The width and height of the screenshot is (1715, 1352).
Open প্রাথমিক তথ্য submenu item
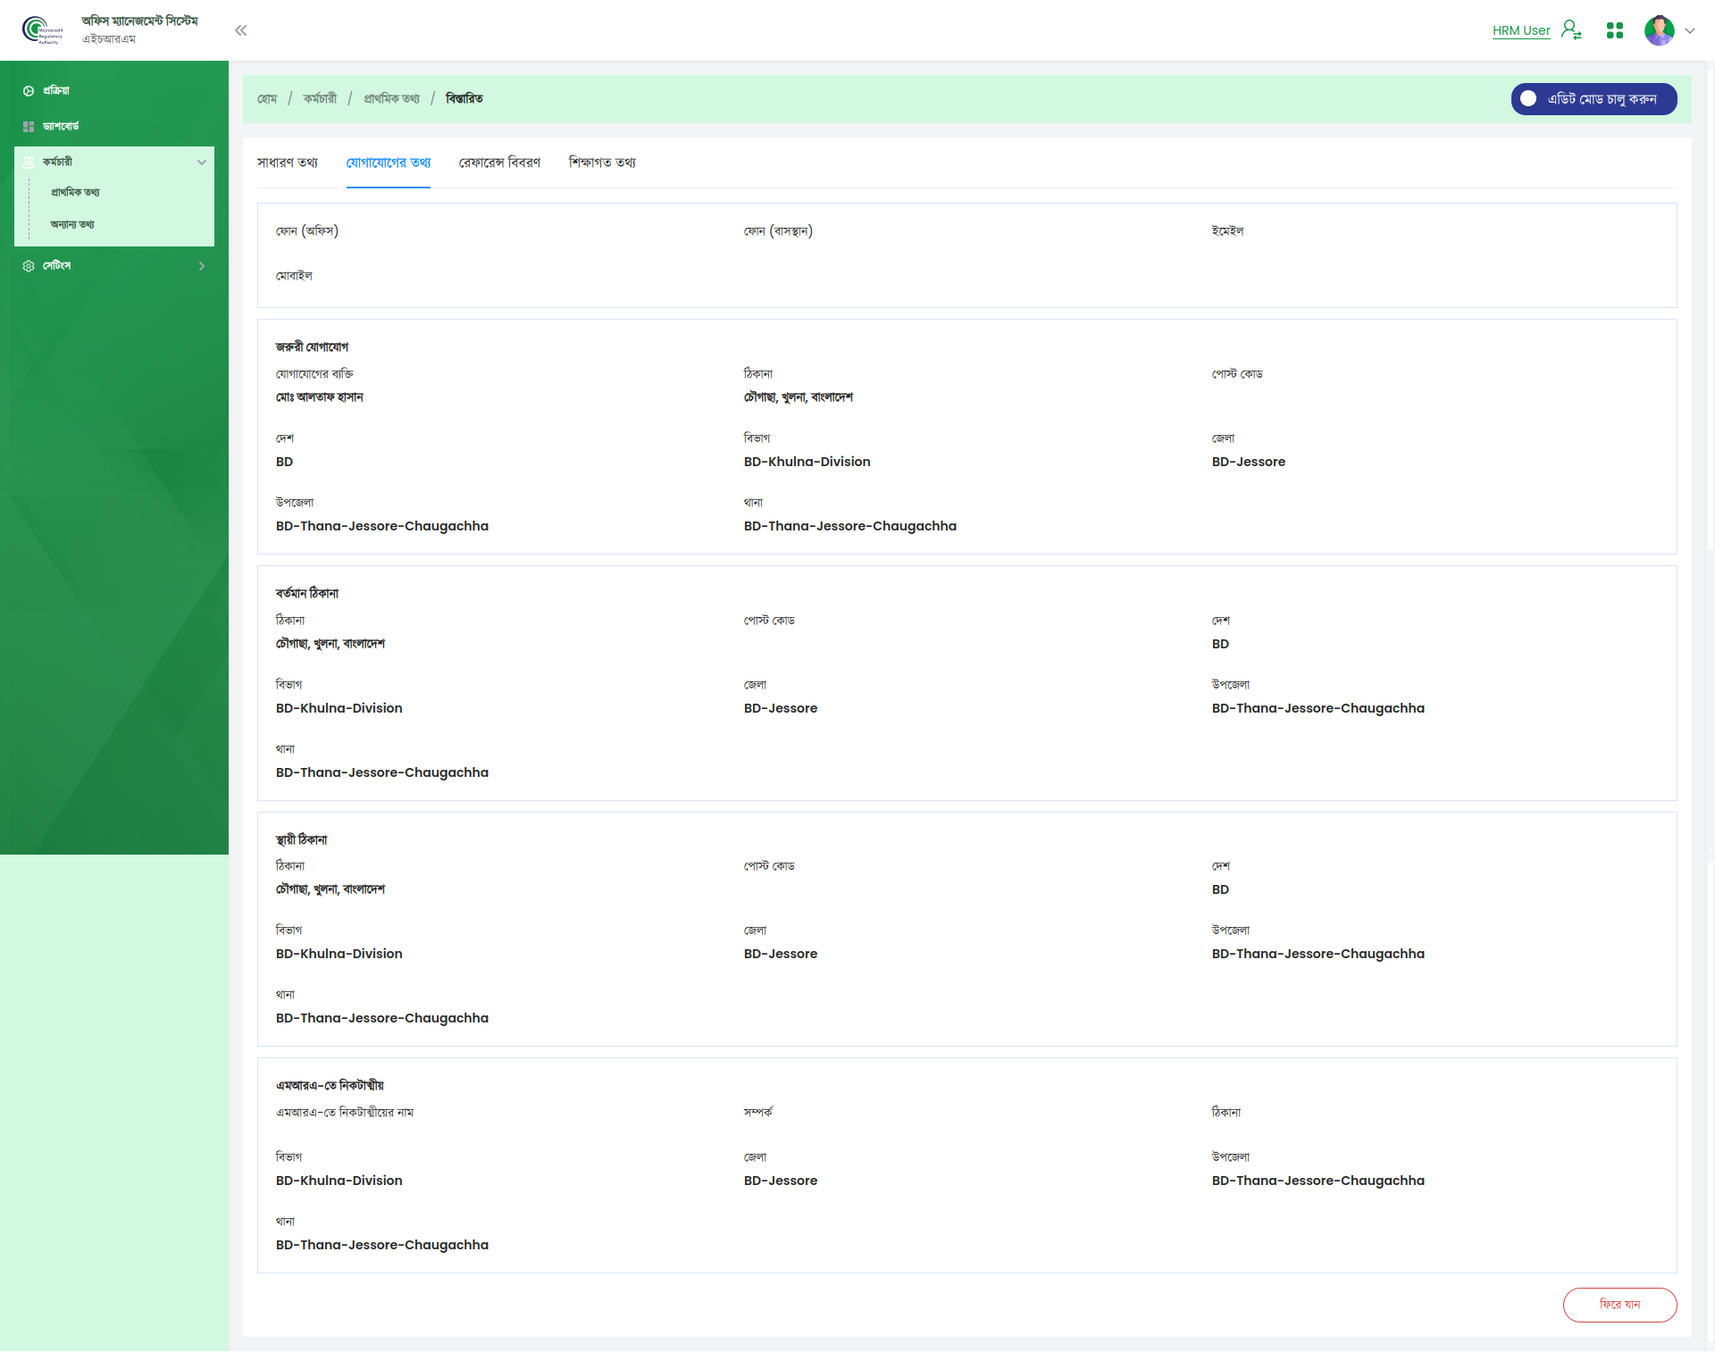click(x=75, y=193)
